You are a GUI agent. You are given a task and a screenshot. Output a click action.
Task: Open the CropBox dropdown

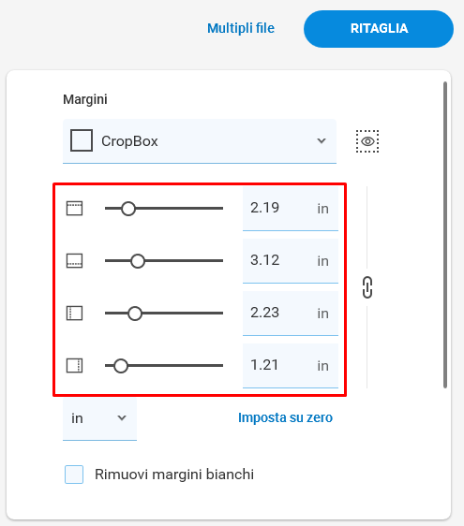200,141
